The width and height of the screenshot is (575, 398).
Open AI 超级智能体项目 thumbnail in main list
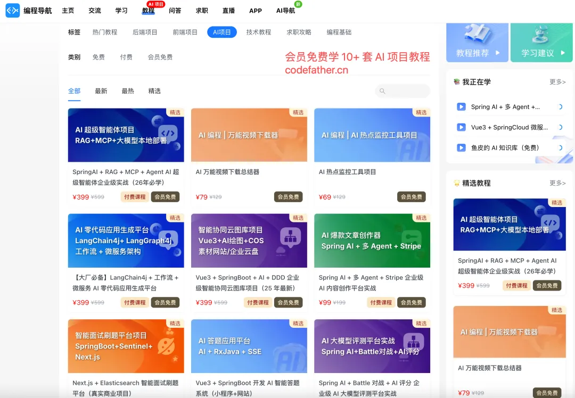[x=126, y=135]
